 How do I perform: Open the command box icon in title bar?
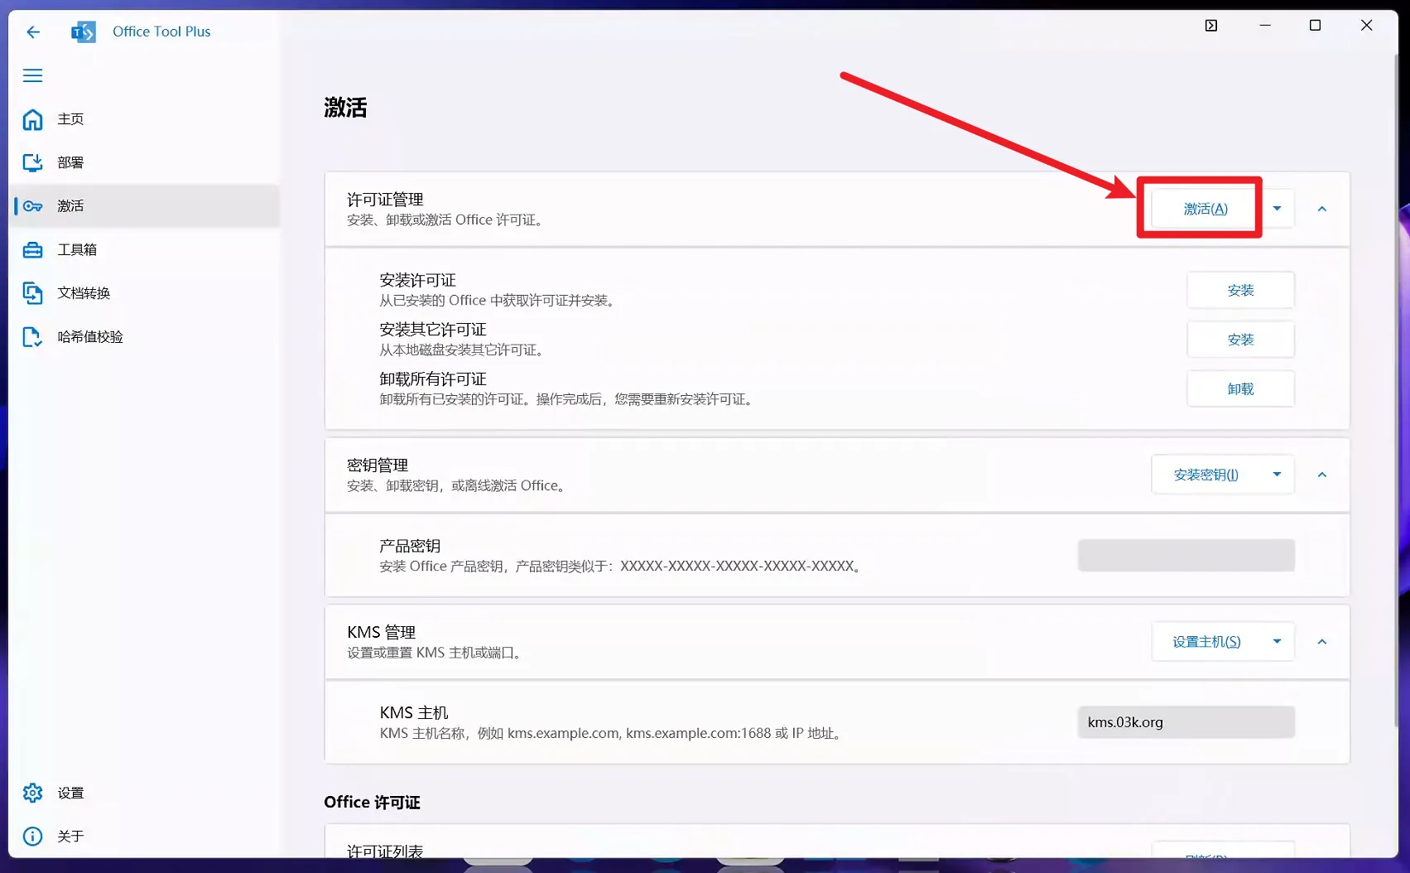[x=1211, y=26]
